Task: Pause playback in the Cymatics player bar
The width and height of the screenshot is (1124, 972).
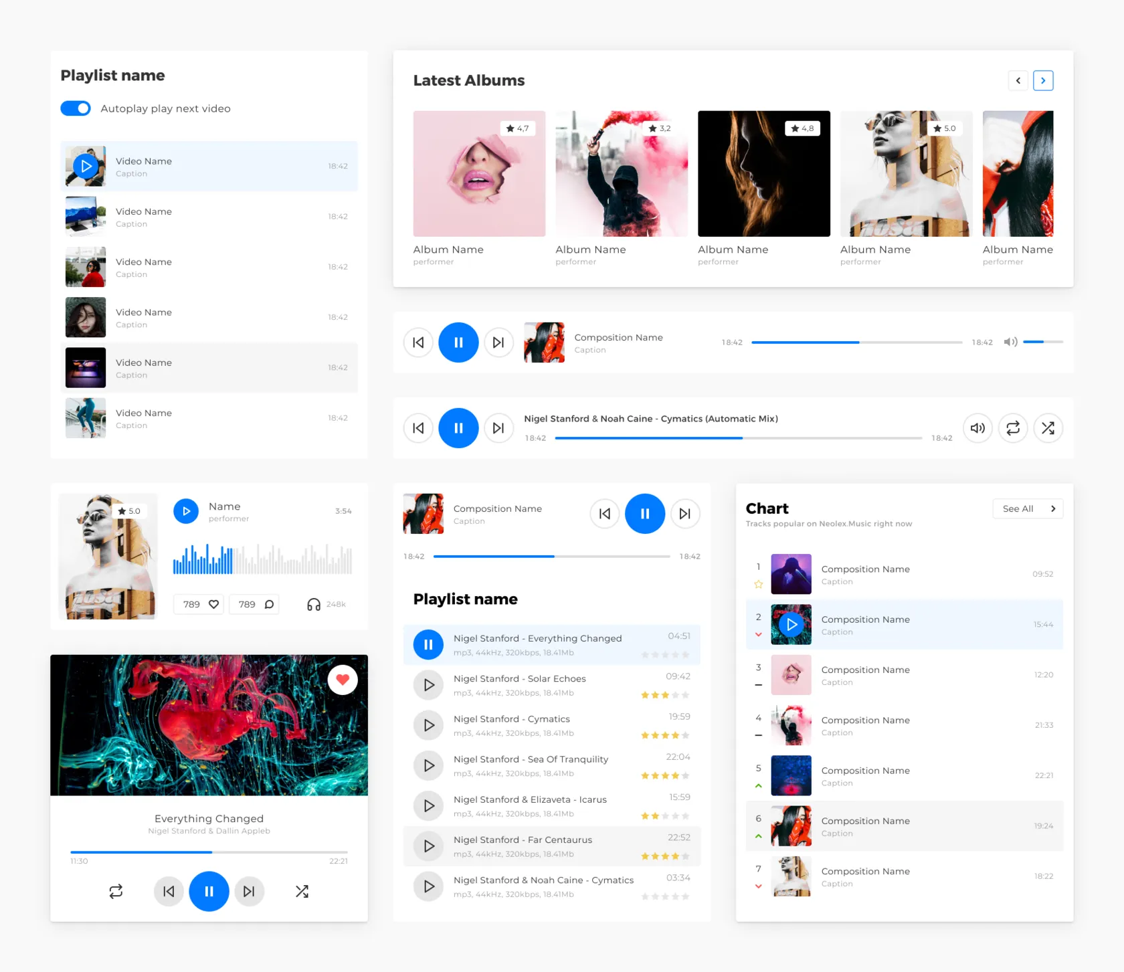Action: pos(458,428)
